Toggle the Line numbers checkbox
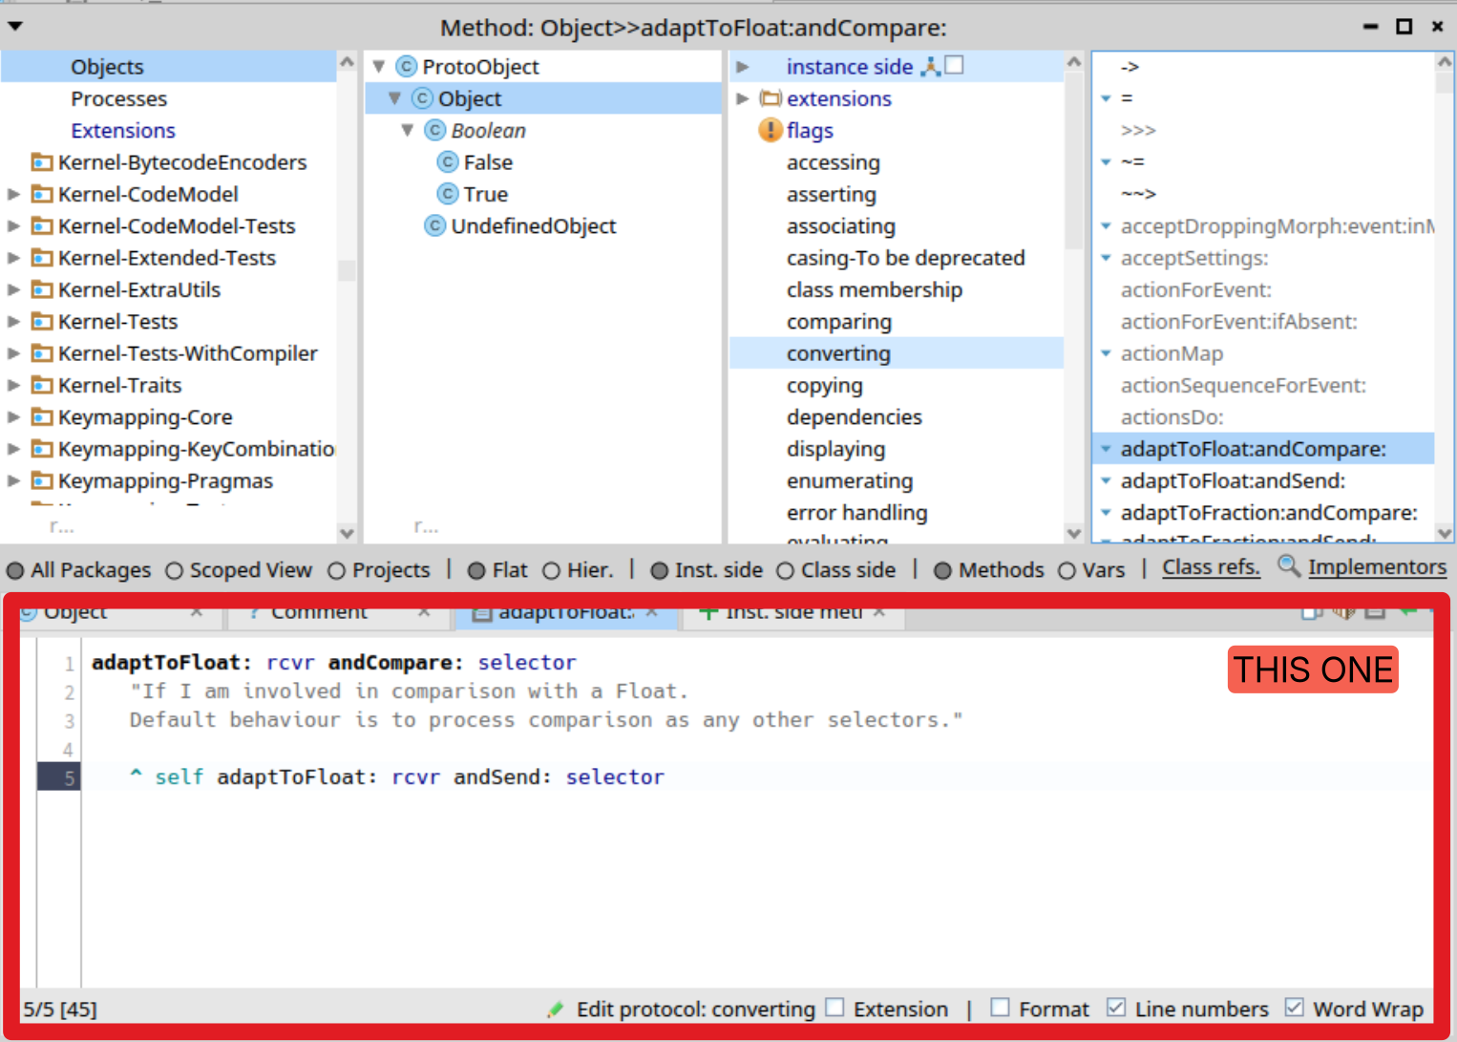The width and height of the screenshot is (1457, 1042). tap(1115, 1008)
